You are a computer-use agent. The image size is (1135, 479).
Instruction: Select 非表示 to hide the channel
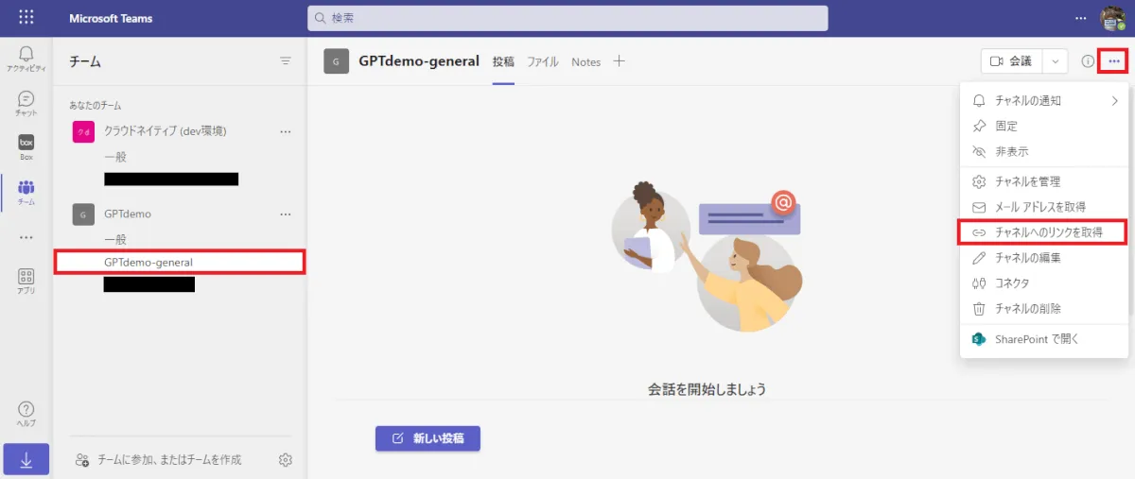(x=1044, y=151)
